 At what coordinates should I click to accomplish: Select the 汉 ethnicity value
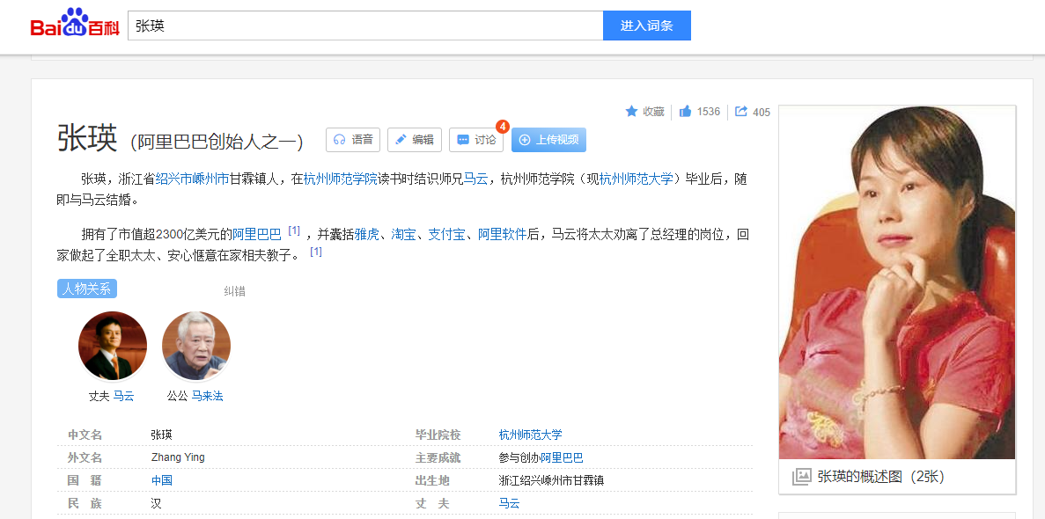(157, 503)
